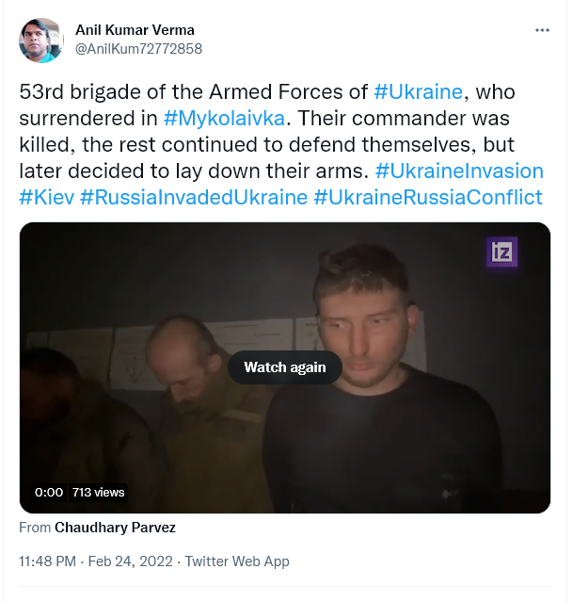Open the #RussiaInvadedUkraine hashtag
Viewport: 573px width, 602px height.
click(194, 198)
